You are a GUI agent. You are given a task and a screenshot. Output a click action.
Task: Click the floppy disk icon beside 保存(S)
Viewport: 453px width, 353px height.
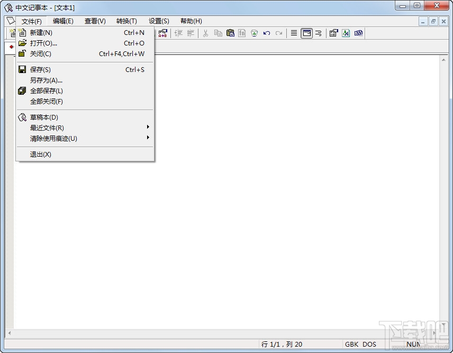tap(22, 69)
